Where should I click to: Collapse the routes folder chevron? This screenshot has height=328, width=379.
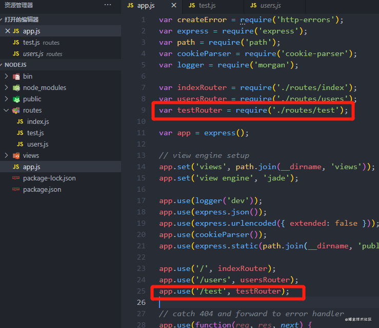tap(6, 110)
